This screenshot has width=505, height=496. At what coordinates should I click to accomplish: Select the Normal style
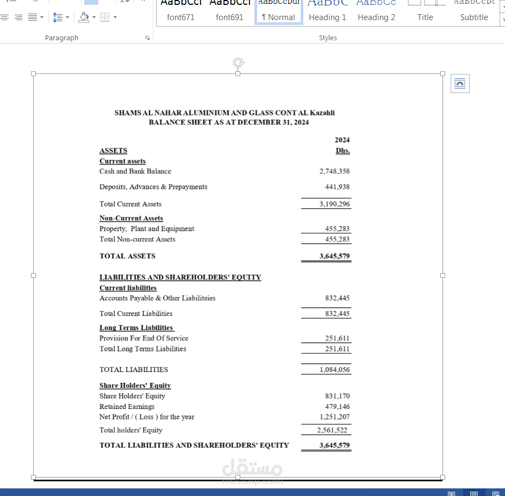click(278, 13)
